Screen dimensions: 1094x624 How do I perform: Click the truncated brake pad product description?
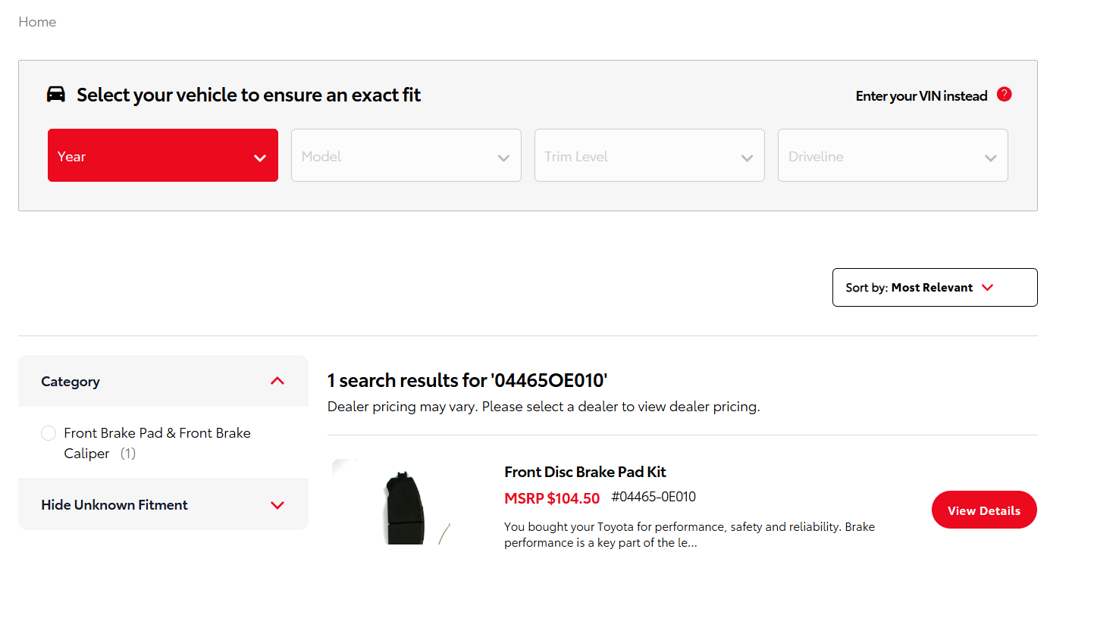click(688, 535)
